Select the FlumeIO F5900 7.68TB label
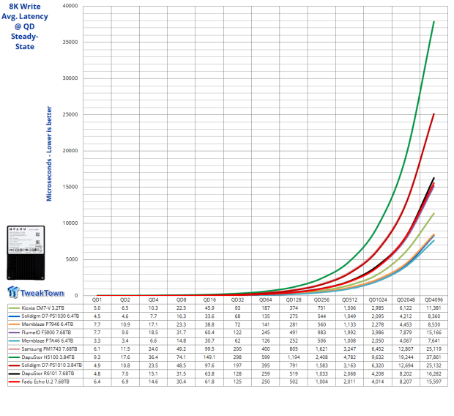The width and height of the screenshot is (454, 416). (46, 333)
